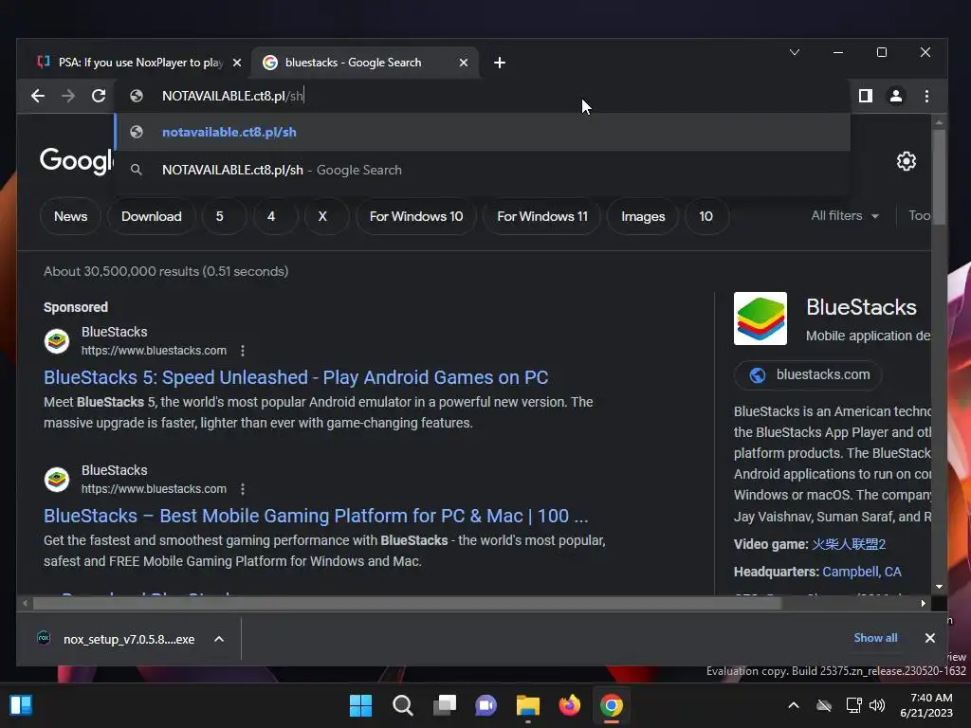Open Chrome three-dot menu

(926, 96)
